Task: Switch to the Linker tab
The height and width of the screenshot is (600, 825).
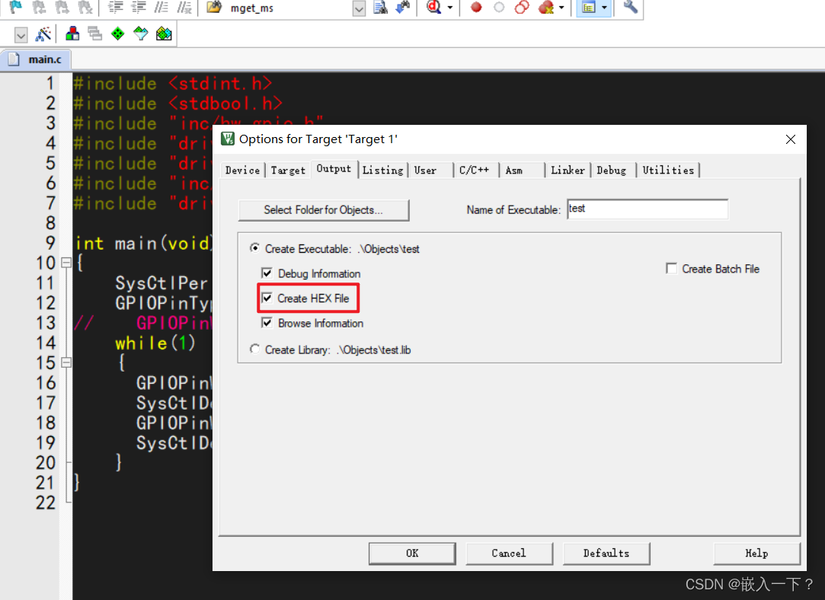Action: click(568, 171)
